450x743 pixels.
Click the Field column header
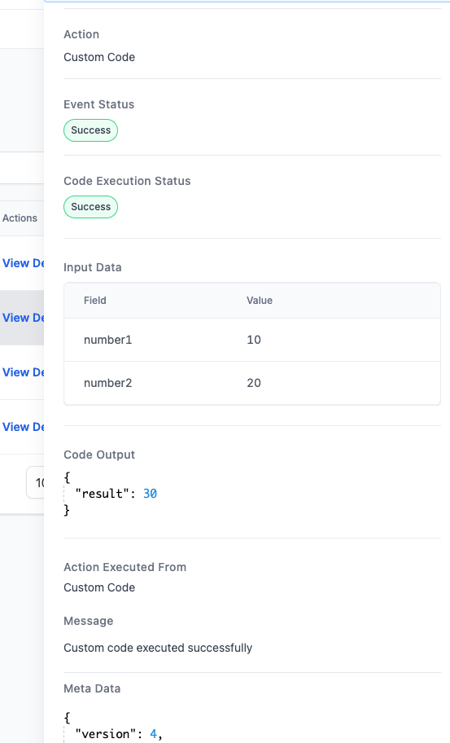point(95,301)
